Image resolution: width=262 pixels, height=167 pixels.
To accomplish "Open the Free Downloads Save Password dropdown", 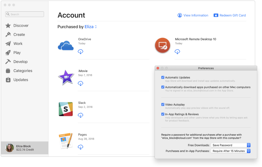I will [231, 145].
